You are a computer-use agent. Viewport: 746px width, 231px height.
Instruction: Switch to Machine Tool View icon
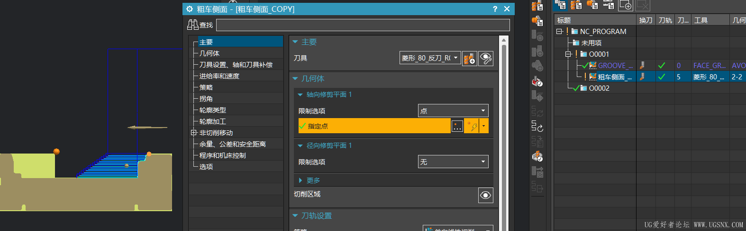576,5
